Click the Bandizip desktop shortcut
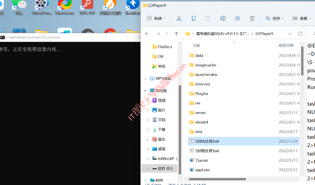The width and height of the screenshot is (315, 185). tap(133, 7)
